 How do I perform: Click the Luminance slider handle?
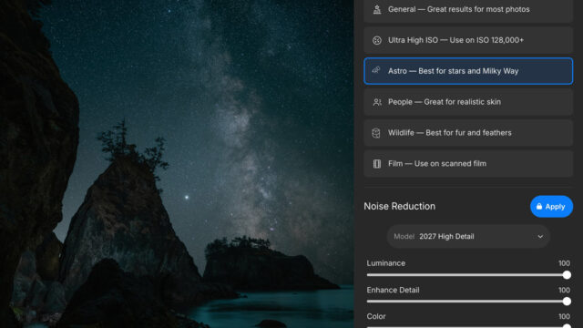click(567, 275)
